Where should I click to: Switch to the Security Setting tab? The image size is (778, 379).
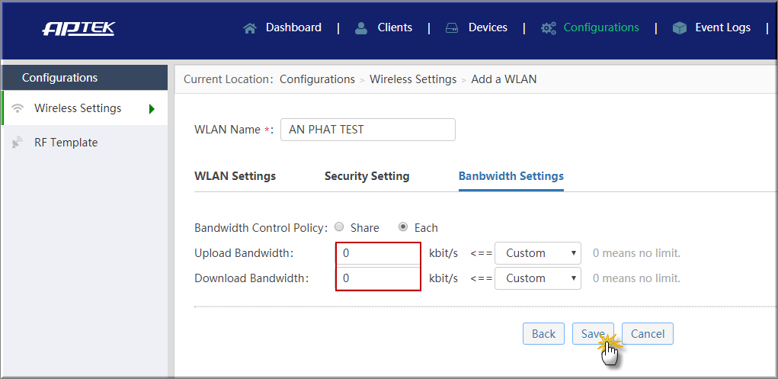[367, 176]
